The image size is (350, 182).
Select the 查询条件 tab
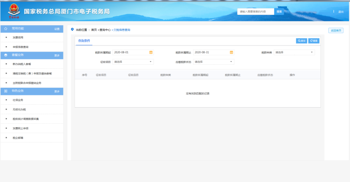84,41
